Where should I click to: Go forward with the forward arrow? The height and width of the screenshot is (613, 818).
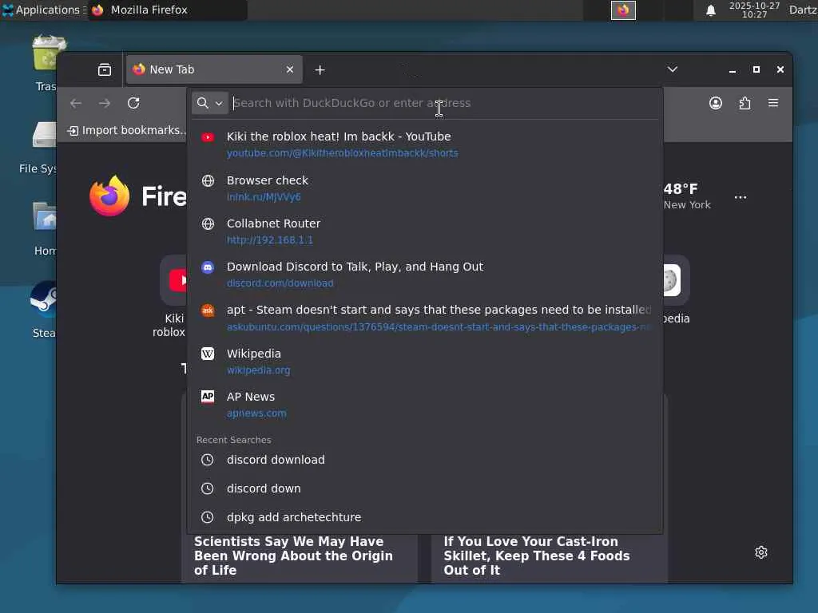click(x=105, y=103)
